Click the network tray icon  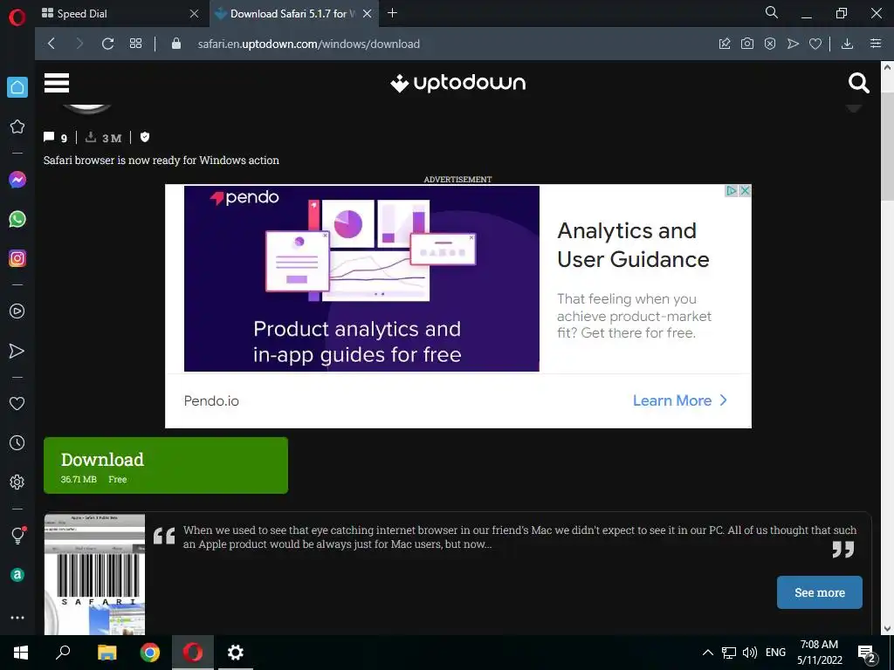pos(729,653)
